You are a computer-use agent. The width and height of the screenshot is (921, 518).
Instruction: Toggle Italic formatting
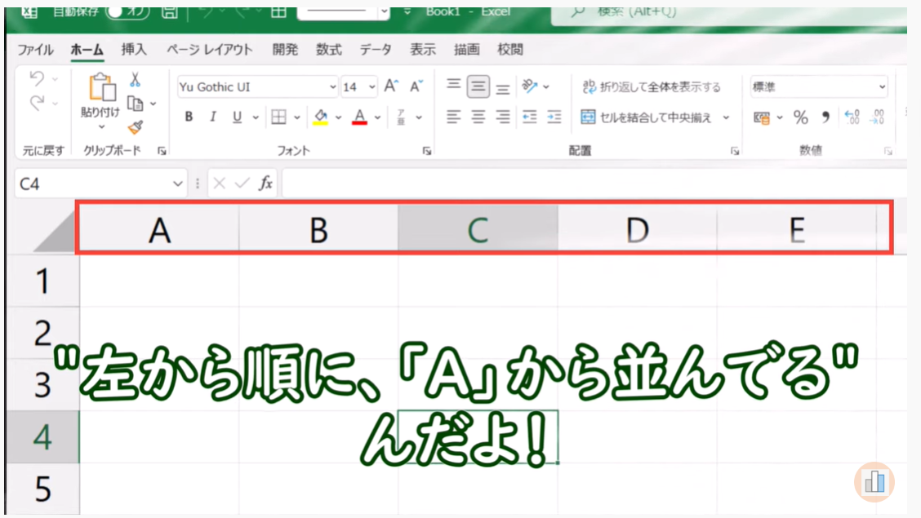coord(212,117)
